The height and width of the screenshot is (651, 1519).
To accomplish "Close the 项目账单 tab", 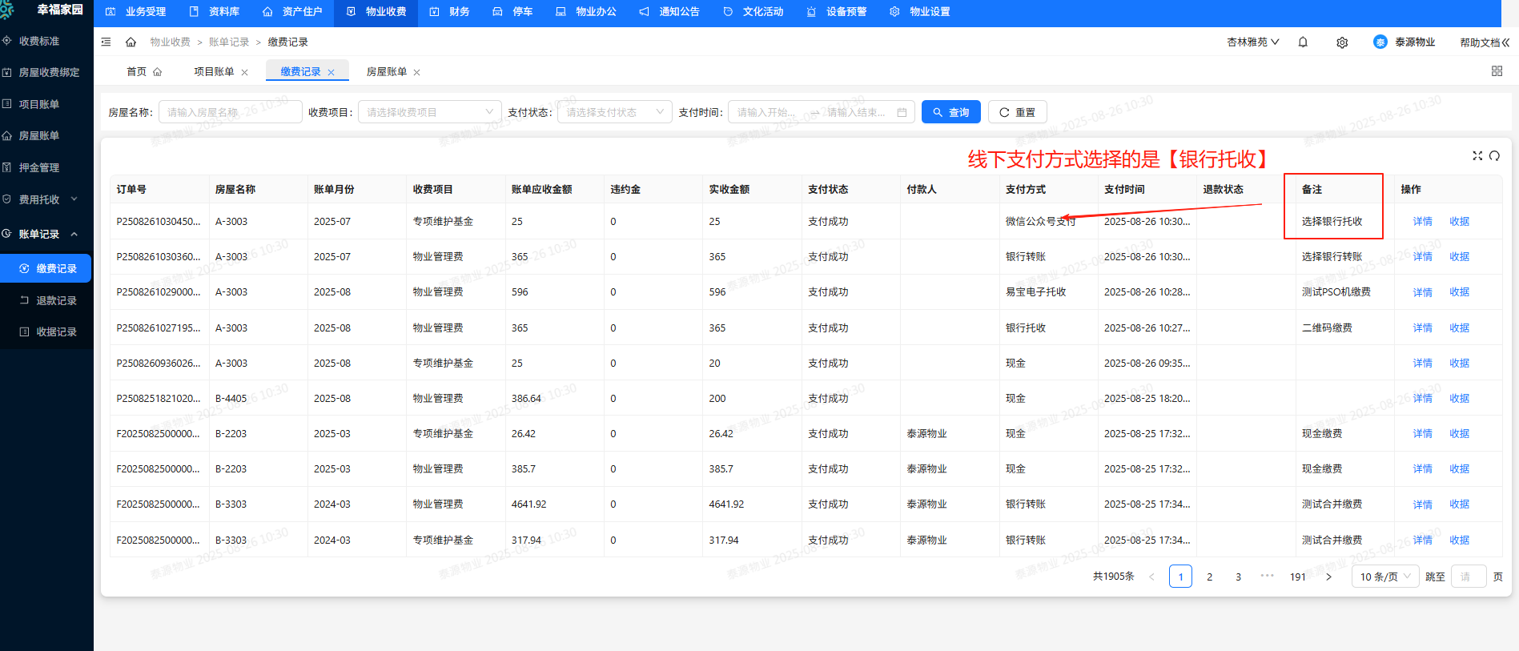I will pyautogui.click(x=244, y=72).
